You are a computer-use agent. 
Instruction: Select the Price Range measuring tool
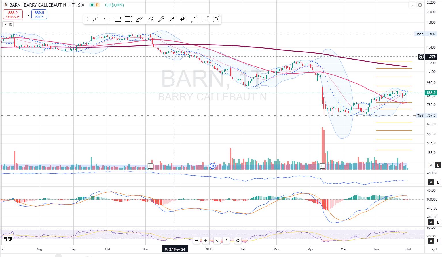point(194,19)
